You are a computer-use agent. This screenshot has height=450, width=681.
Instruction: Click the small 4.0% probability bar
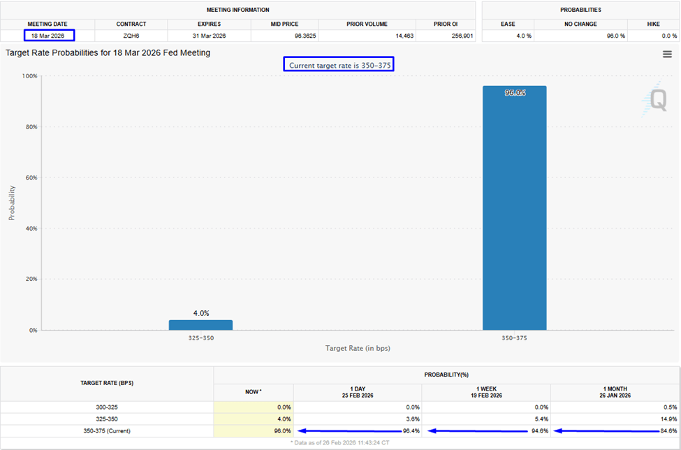click(x=200, y=325)
